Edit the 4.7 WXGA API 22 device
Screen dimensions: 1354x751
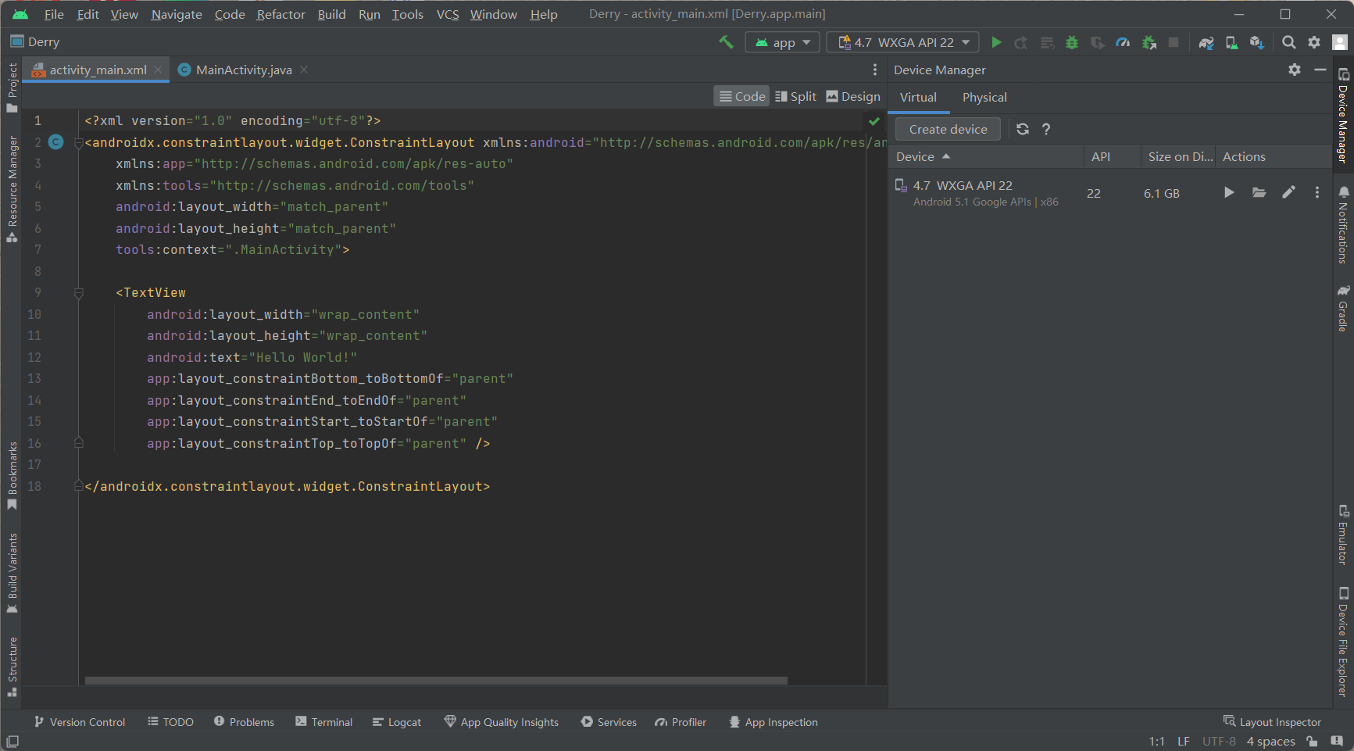point(1288,192)
